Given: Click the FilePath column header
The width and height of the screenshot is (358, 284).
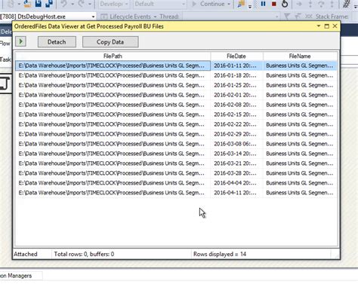Looking at the screenshot, I should click(113, 56).
